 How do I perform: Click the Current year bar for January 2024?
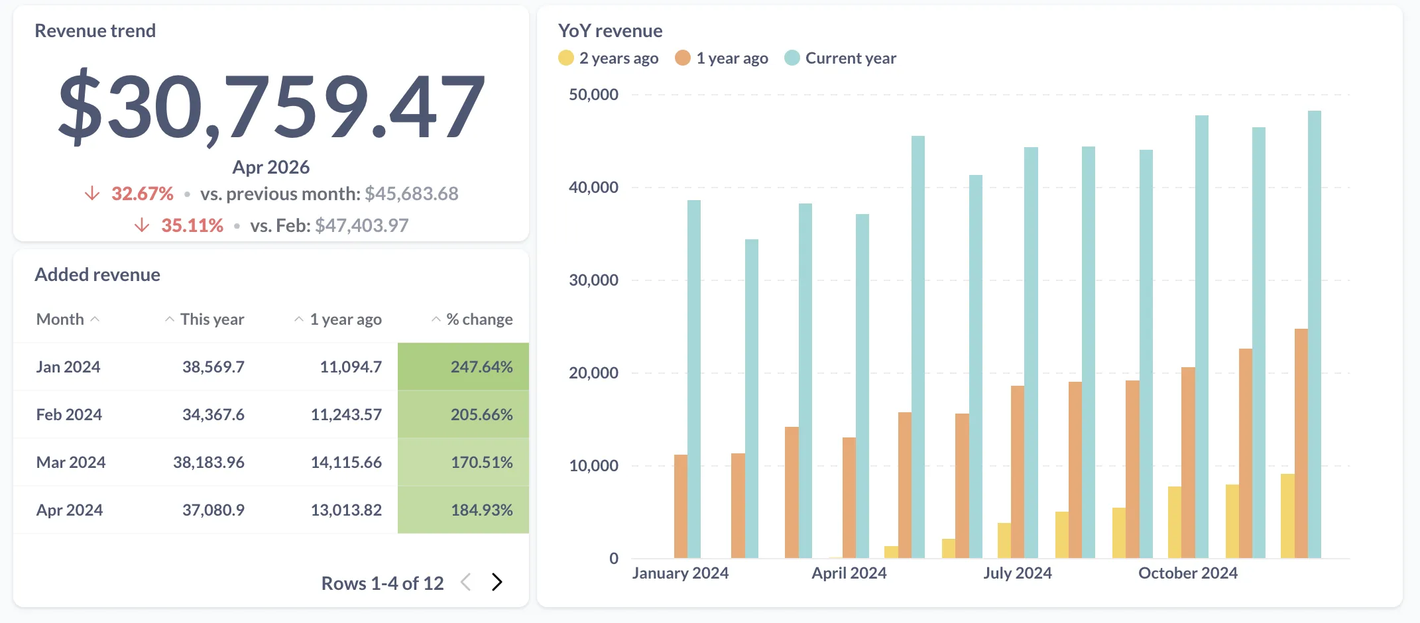click(693, 378)
